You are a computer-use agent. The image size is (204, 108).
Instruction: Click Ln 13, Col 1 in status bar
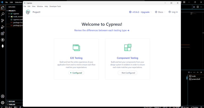[148, 107]
